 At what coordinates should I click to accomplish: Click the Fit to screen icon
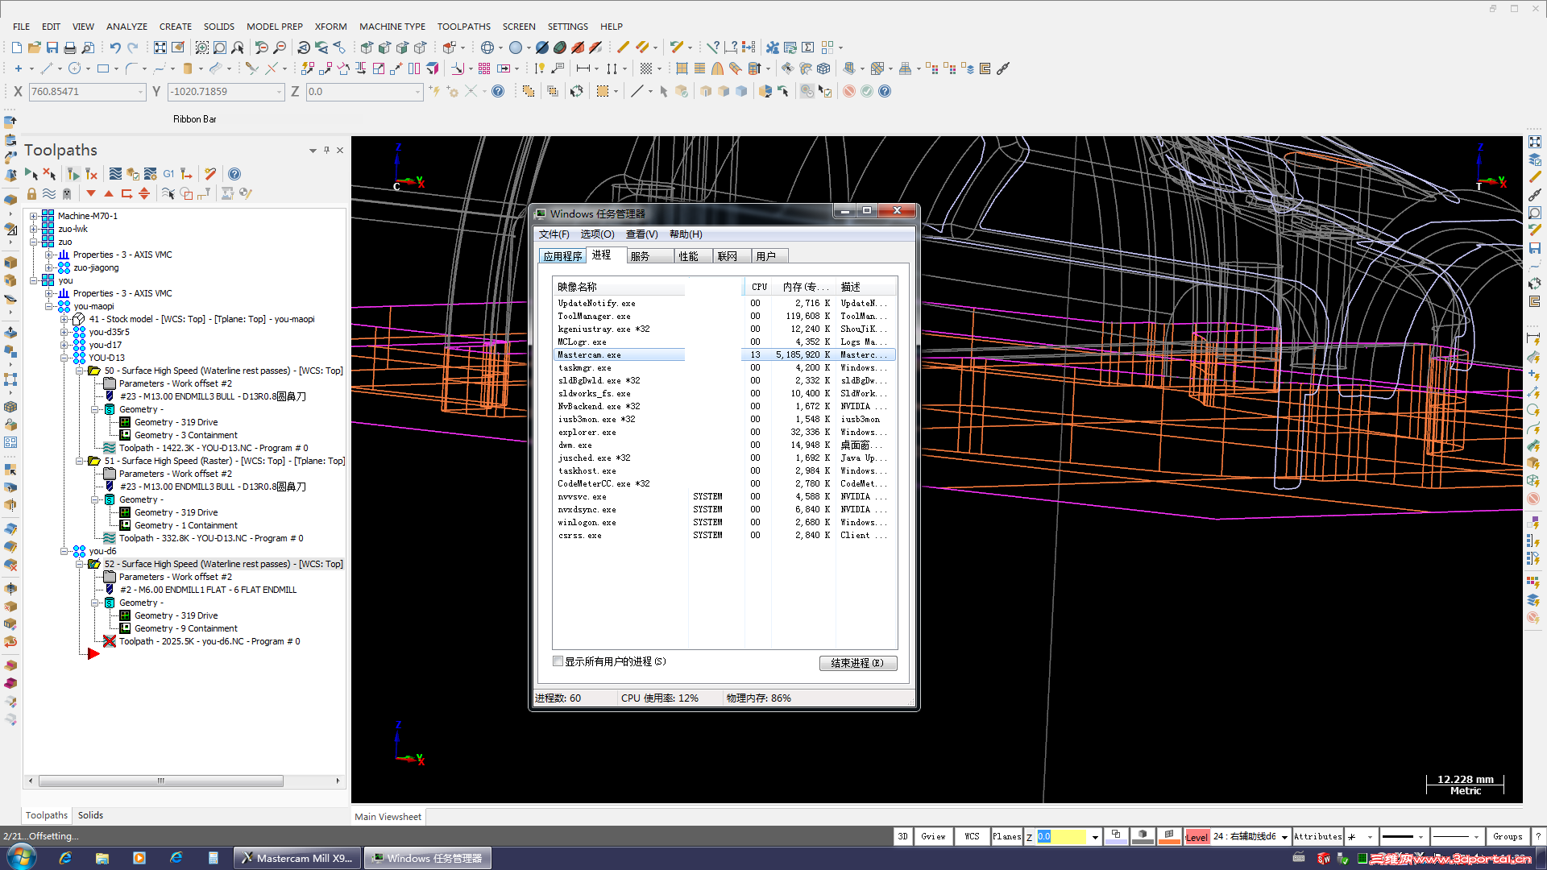(x=160, y=48)
